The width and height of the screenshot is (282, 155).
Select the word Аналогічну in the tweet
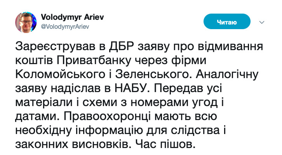tap(227, 75)
